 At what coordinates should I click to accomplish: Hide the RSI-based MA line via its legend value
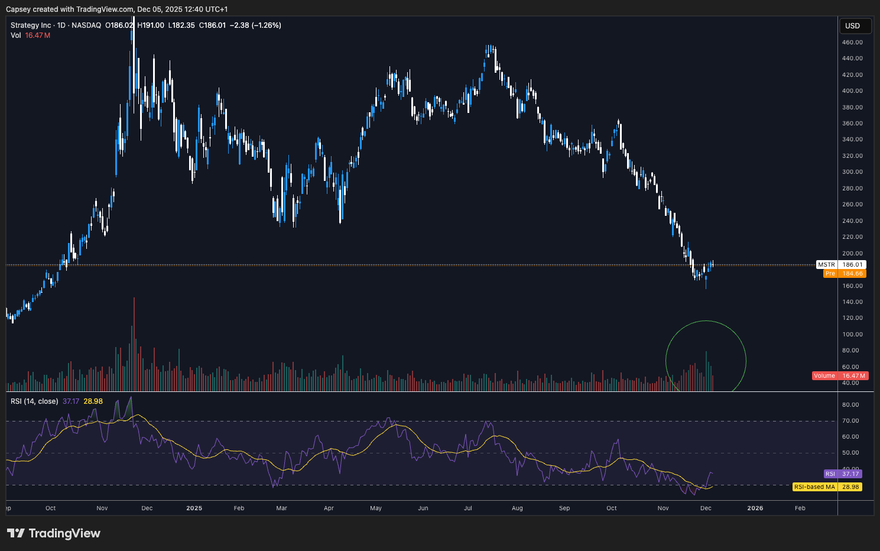click(93, 401)
